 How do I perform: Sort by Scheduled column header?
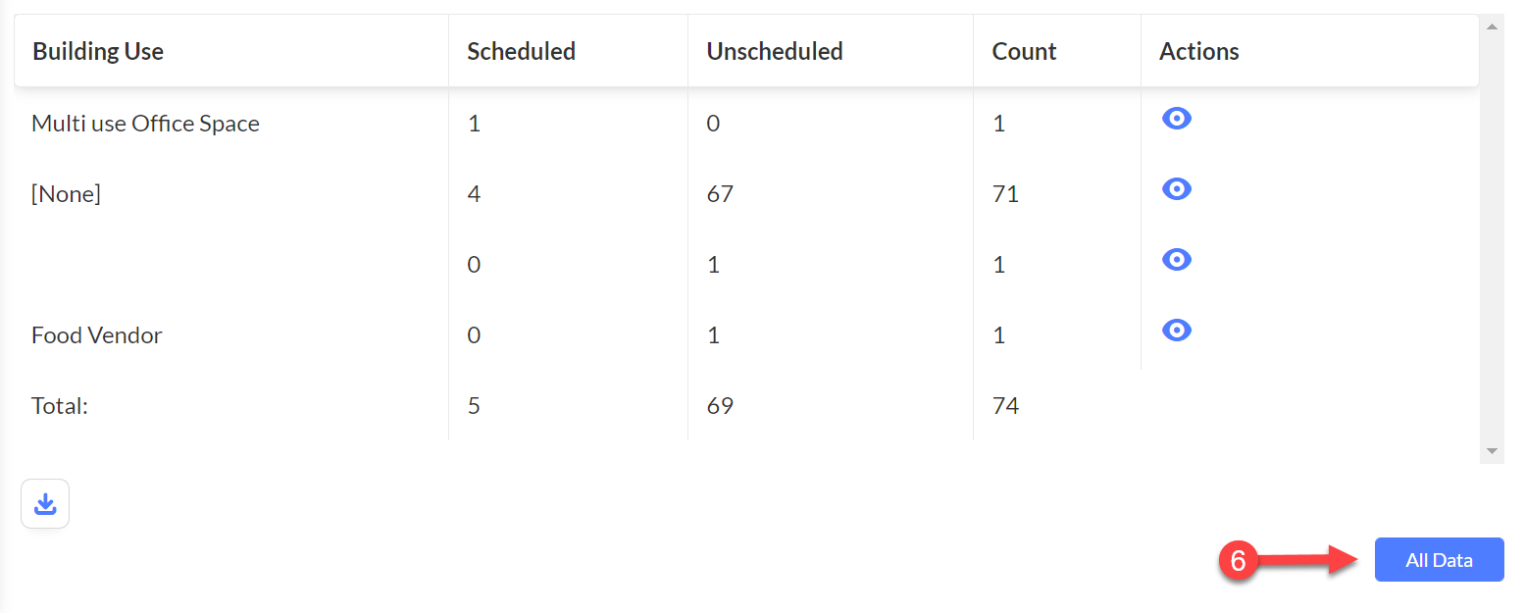pos(521,51)
